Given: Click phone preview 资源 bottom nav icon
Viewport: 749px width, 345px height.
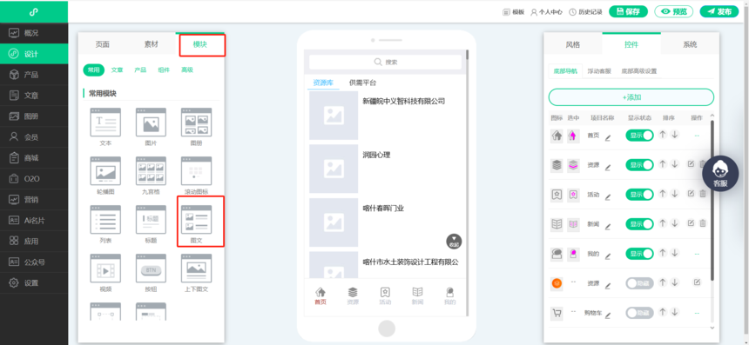Looking at the screenshot, I should click(x=353, y=296).
